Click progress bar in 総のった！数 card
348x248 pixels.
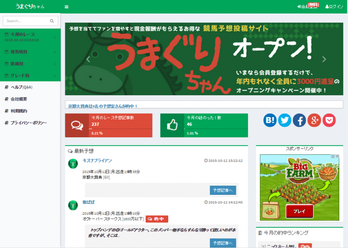[x=216, y=129]
